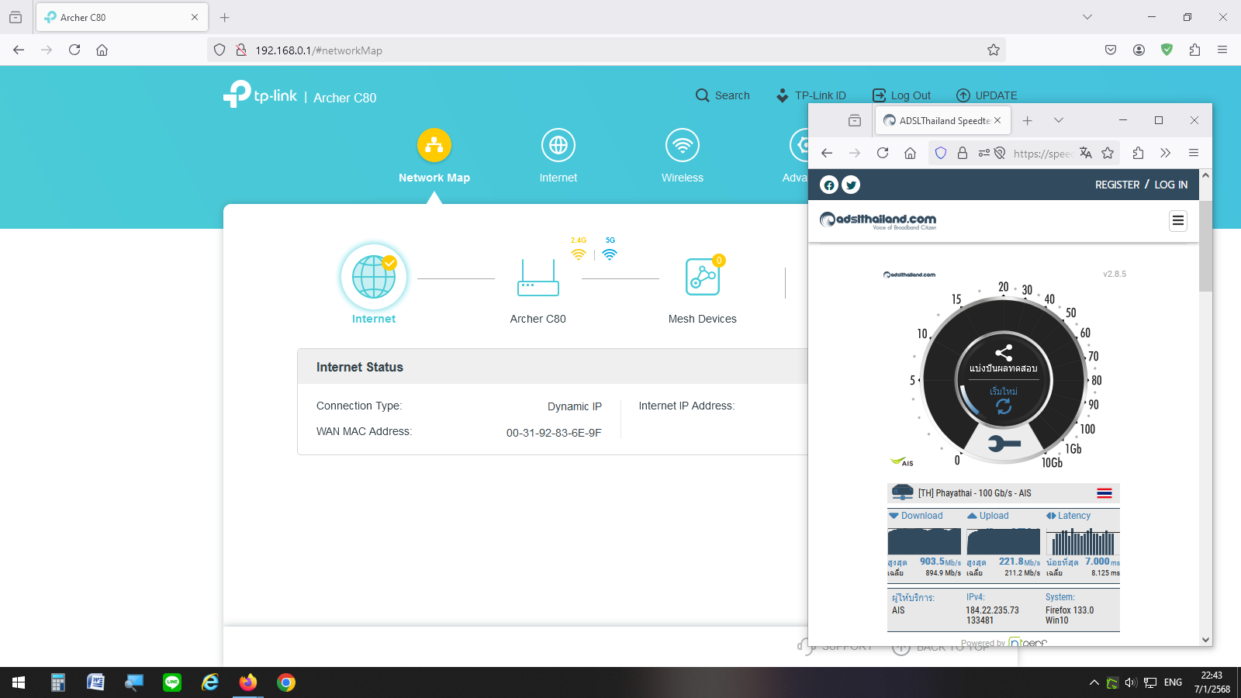Open the Network Map section icon
This screenshot has height=698, width=1241.
[434, 145]
